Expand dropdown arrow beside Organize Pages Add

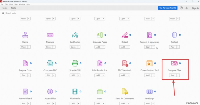click(x=103, y=47)
